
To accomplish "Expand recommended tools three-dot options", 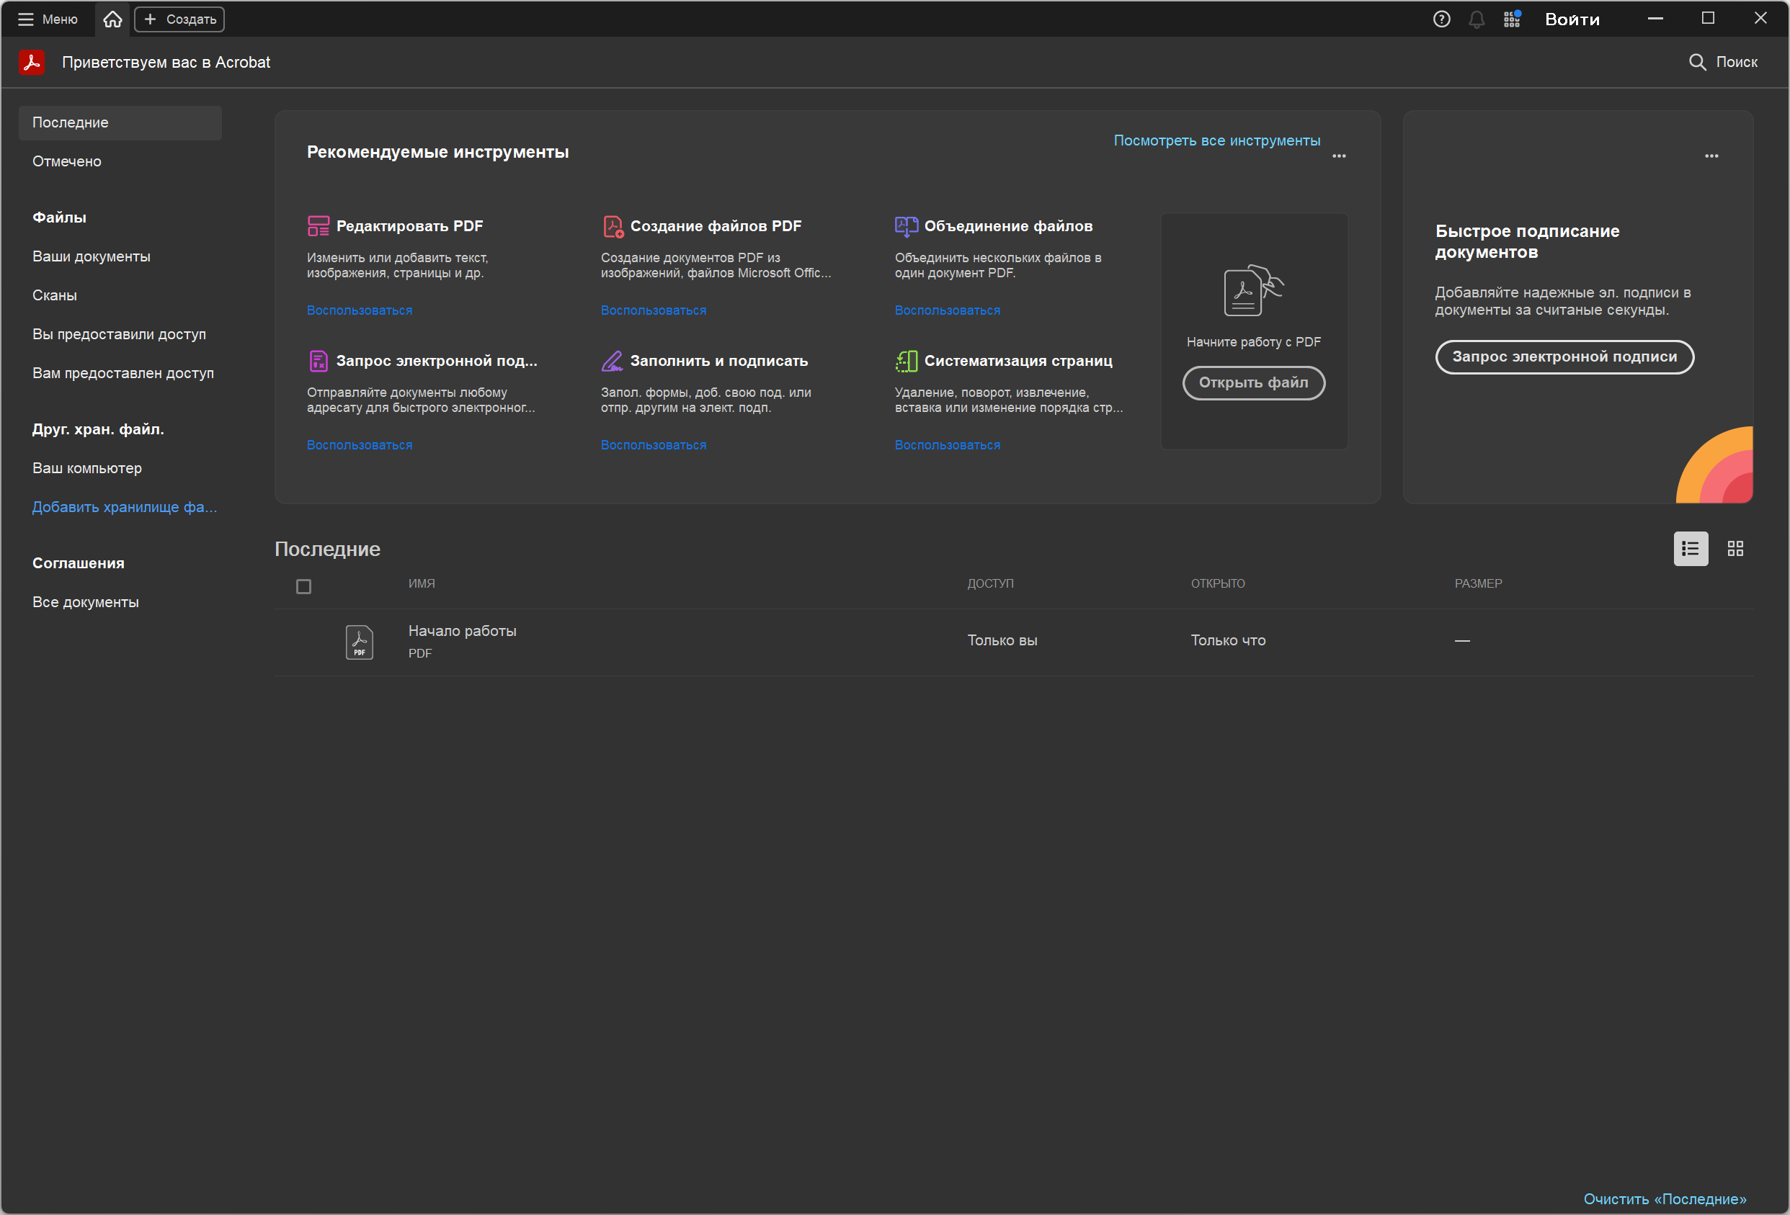I will [1339, 156].
